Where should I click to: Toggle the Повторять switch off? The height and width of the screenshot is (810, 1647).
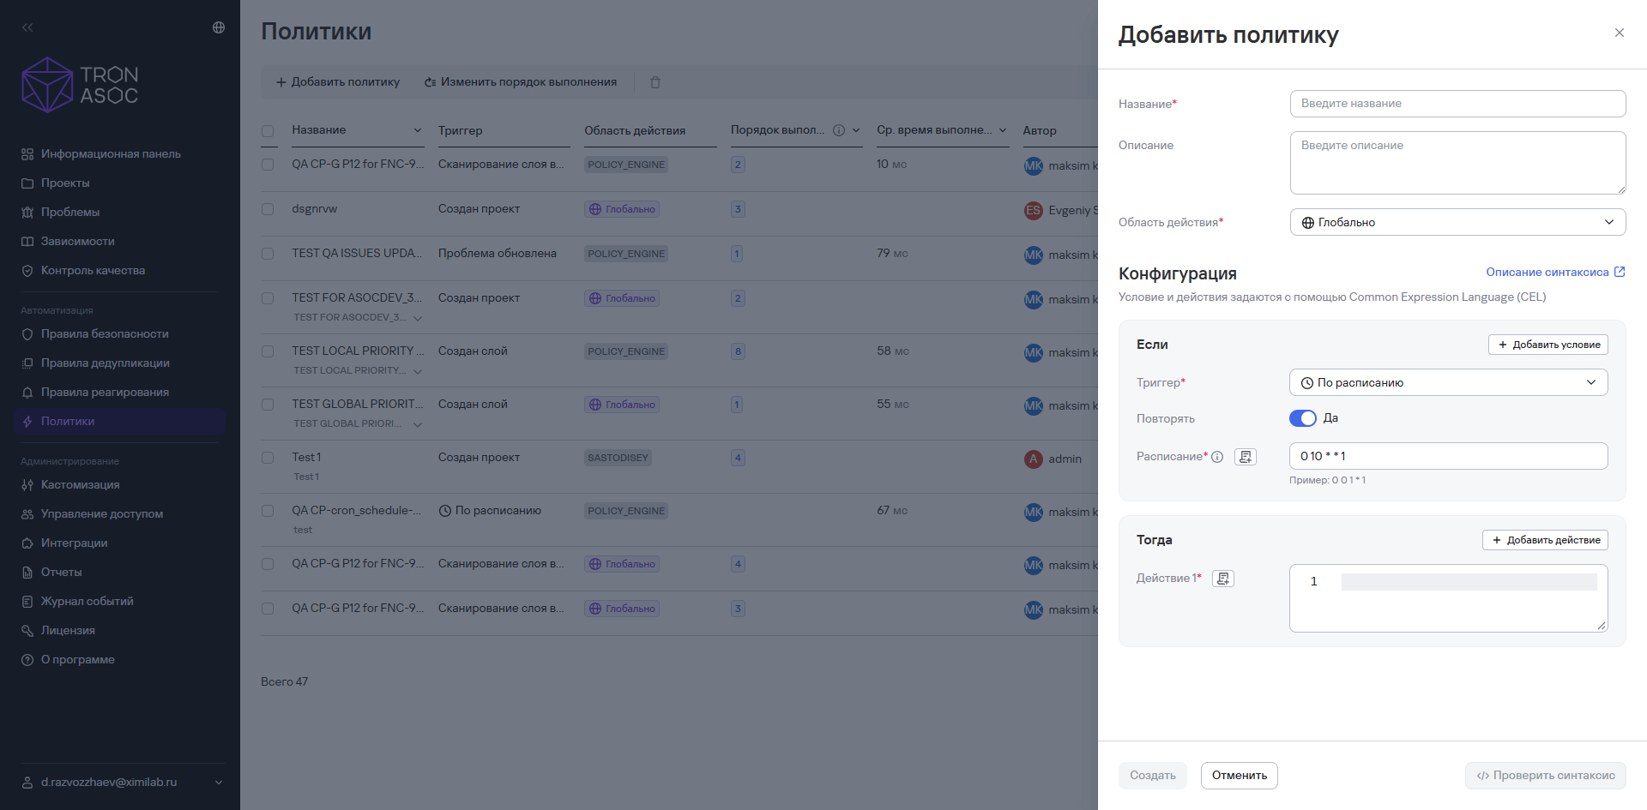click(x=1302, y=418)
